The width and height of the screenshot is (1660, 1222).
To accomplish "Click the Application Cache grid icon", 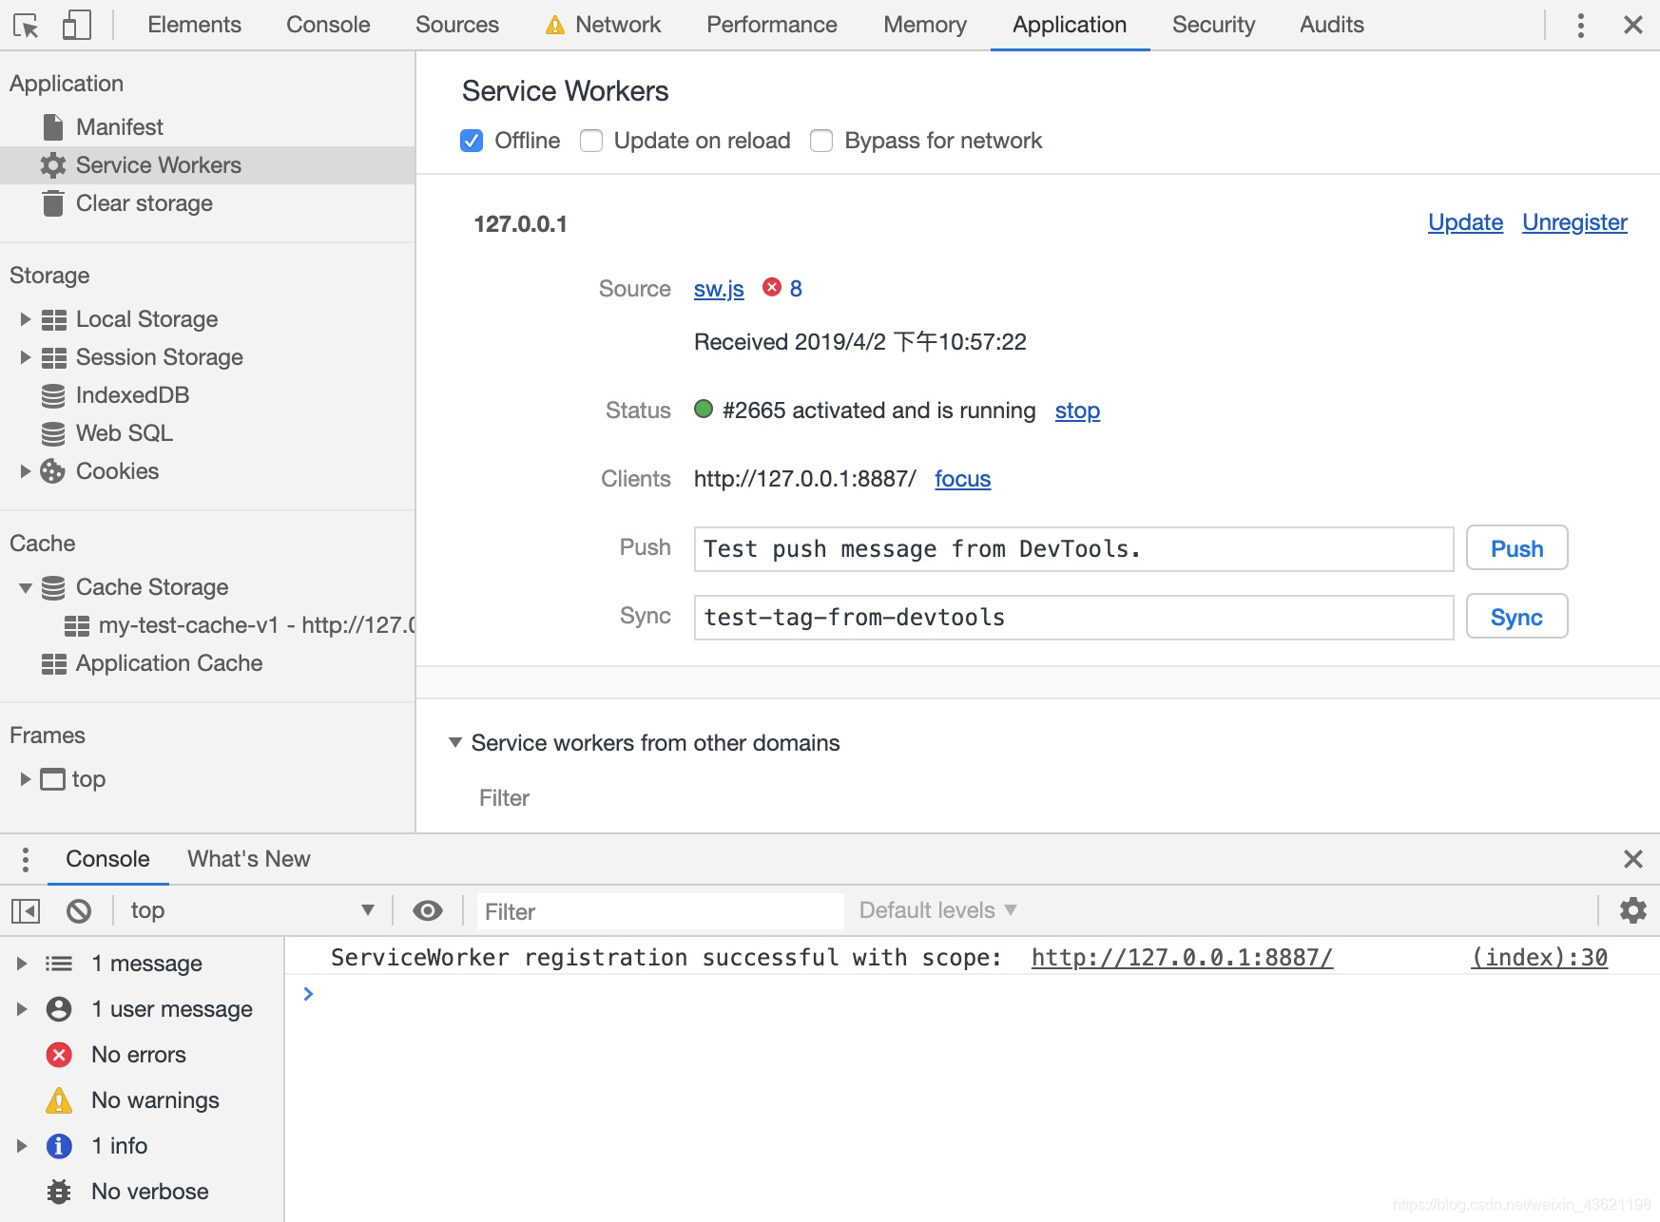I will 53,663.
